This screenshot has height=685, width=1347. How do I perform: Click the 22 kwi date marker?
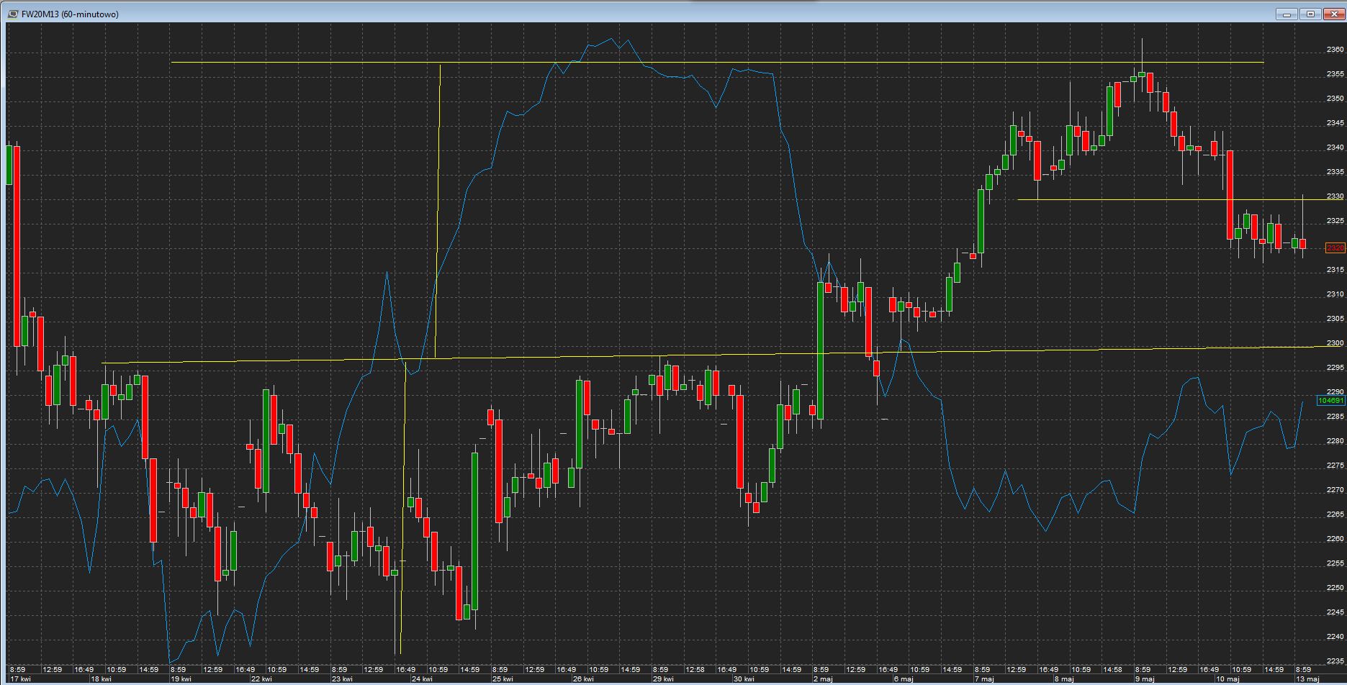261,679
